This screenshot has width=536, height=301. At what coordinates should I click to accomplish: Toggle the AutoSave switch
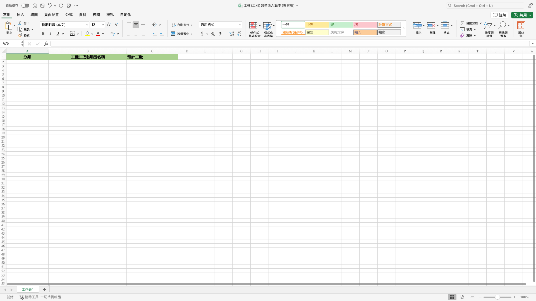25,6
